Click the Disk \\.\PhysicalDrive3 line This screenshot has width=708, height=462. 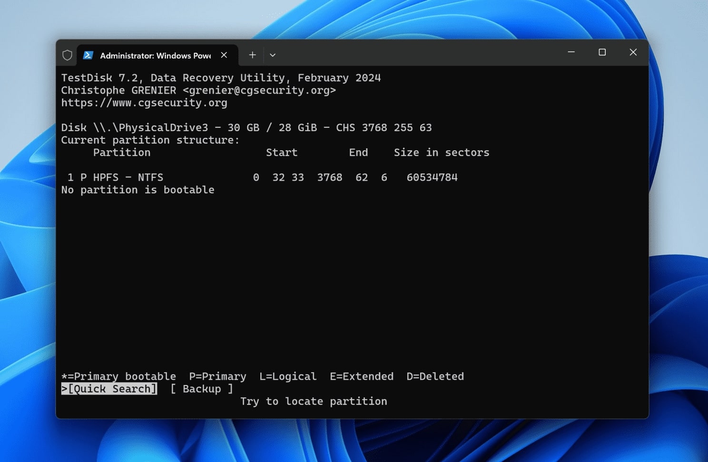(x=246, y=127)
